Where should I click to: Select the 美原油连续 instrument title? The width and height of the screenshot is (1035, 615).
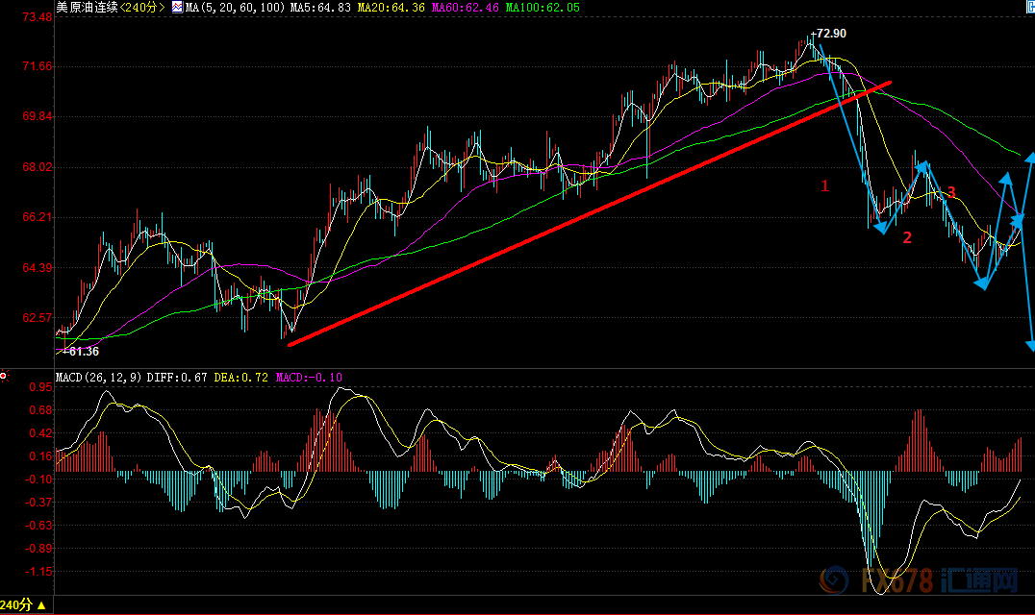pos(87,7)
